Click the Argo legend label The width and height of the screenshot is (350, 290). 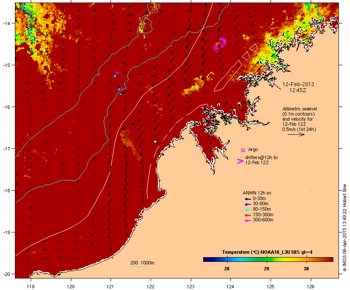pos(253,149)
